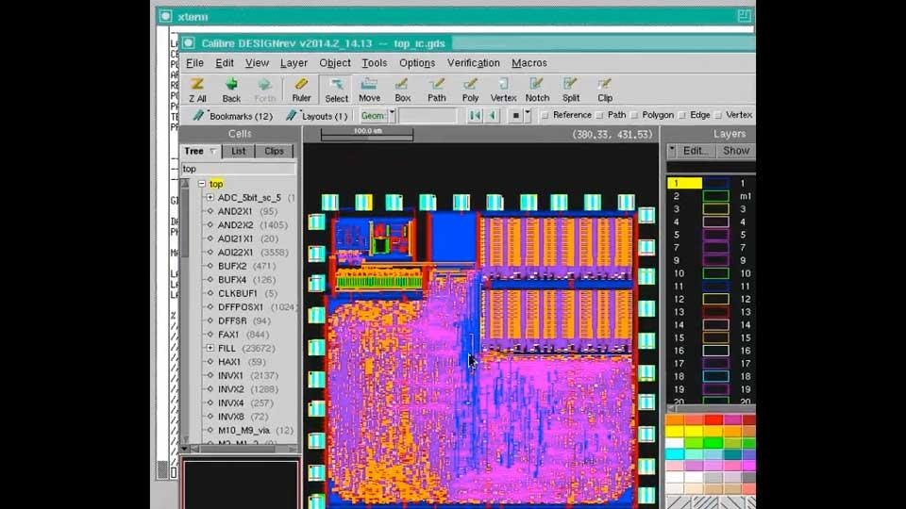Choose the Move tool
Image resolution: width=906 pixels, height=509 pixels.
pyautogui.click(x=369, y=90)
